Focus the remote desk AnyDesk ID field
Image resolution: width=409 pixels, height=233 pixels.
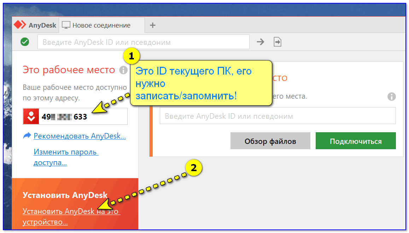pos(277,116)
